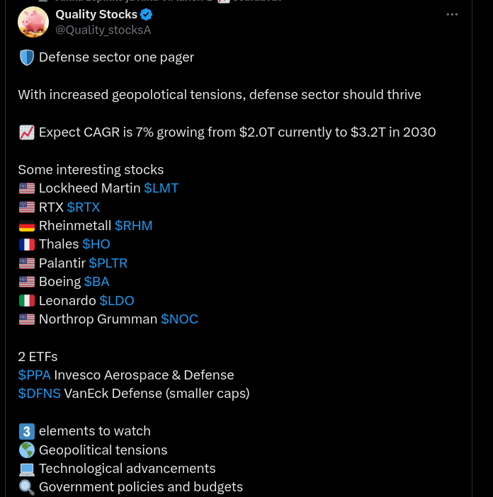
Task: Click the German flag next to Rheinmetall
Action: tap(26, 226)
